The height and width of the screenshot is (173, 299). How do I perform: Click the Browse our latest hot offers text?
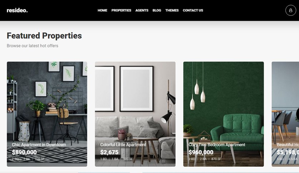[x=33, y=46]
